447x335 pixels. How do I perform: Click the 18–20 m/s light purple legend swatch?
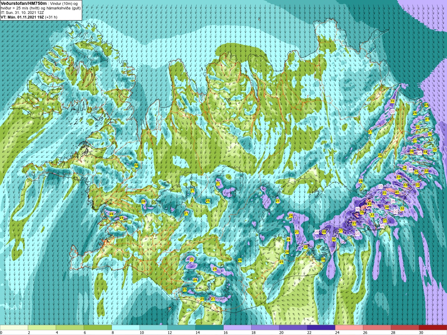[265, 328]
